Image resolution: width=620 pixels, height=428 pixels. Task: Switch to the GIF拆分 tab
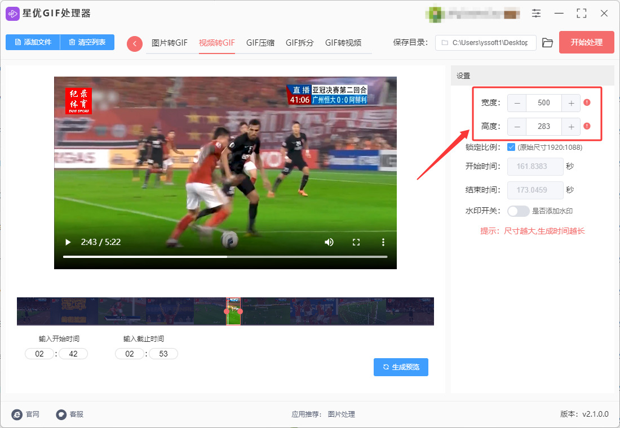(300, 43)
